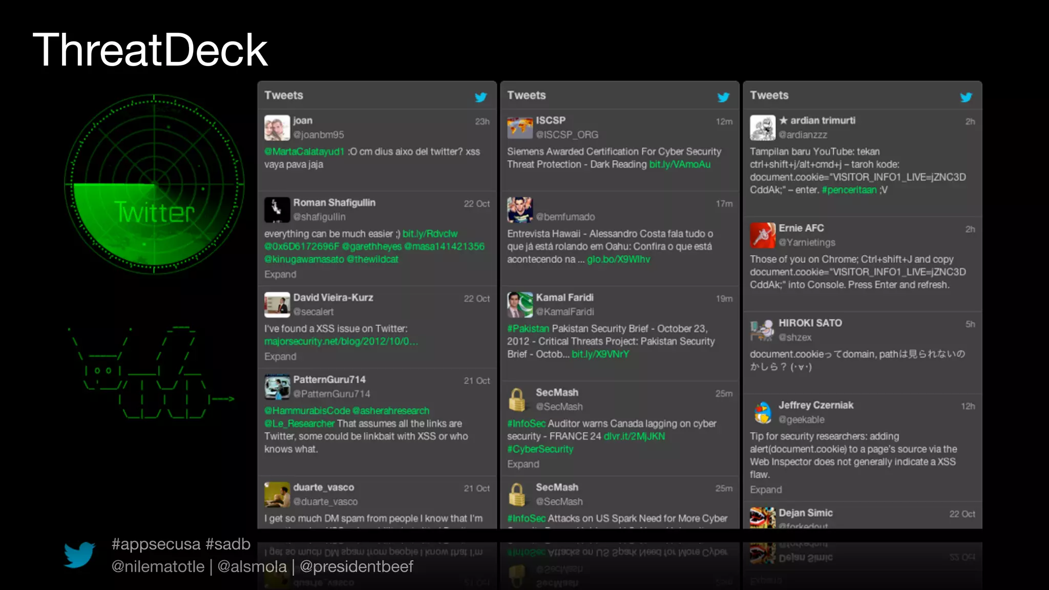Click #InfoSec hashtag in Canada tweet
1049x590 pixels.
[x=526, y=423]
